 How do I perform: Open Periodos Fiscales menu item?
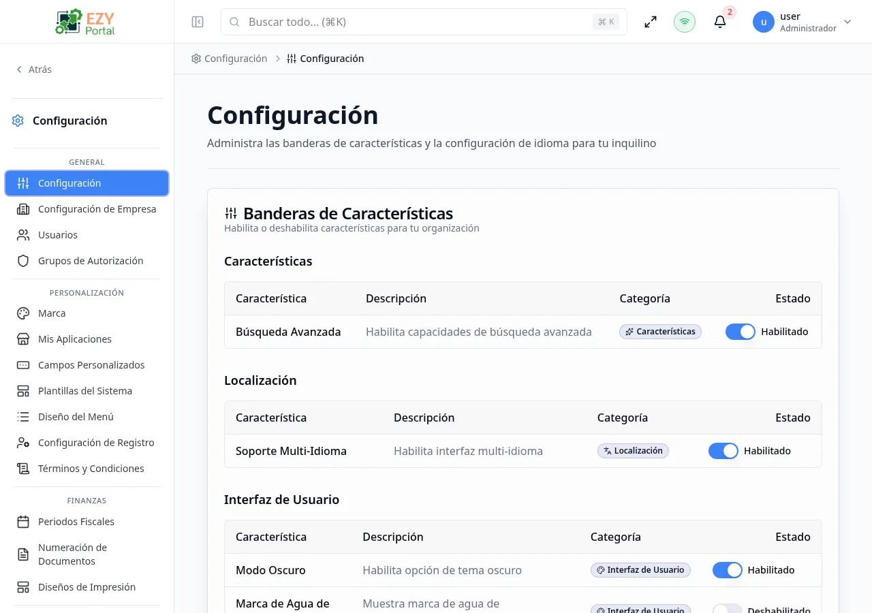click(87, 522)
